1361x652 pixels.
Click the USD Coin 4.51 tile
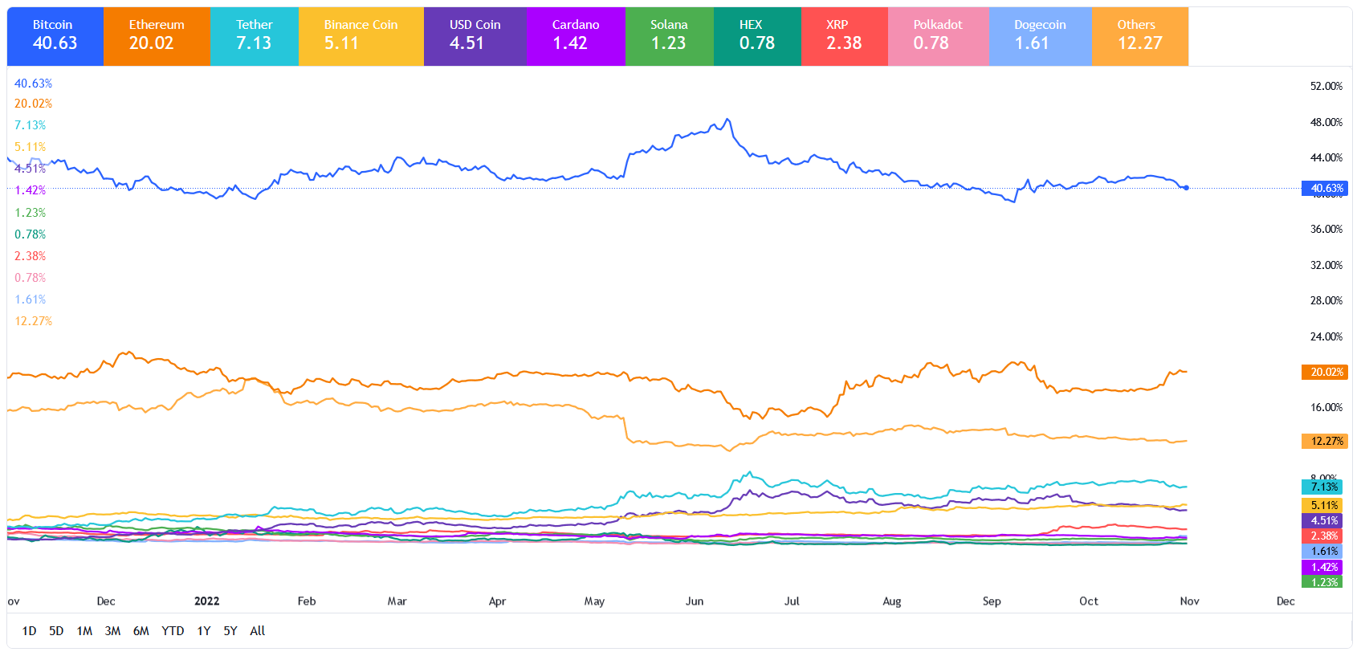coord(475,36)
